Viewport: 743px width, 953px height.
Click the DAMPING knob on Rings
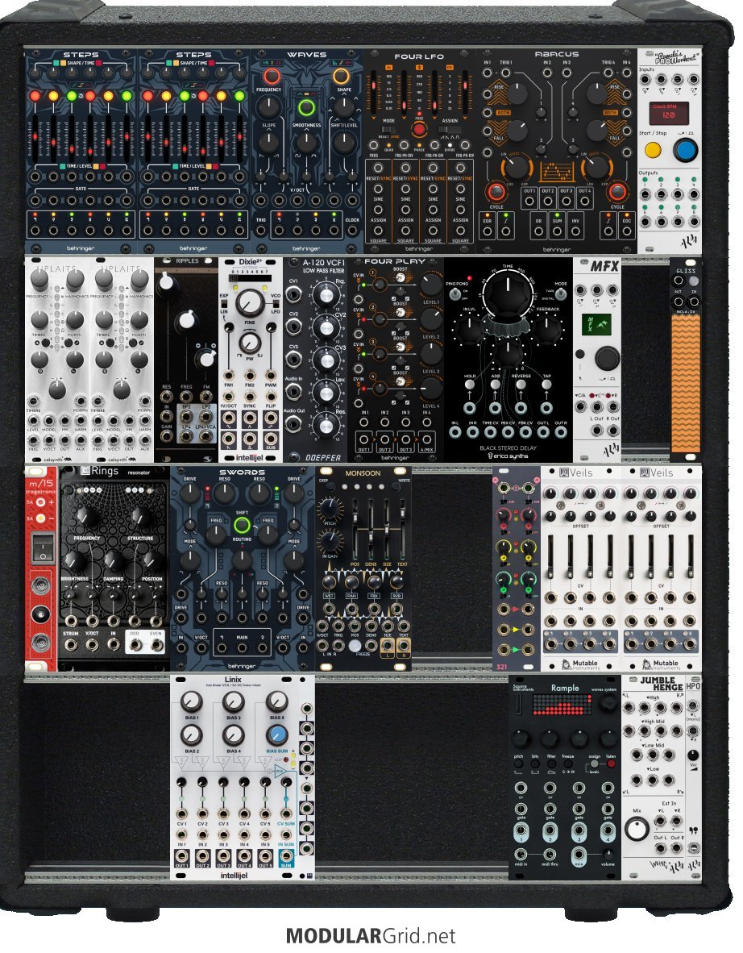coord(113,560)
